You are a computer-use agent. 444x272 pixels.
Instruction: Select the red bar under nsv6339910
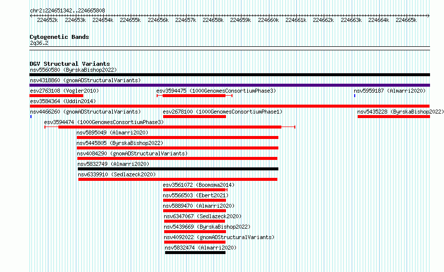[x=178, y=179]
